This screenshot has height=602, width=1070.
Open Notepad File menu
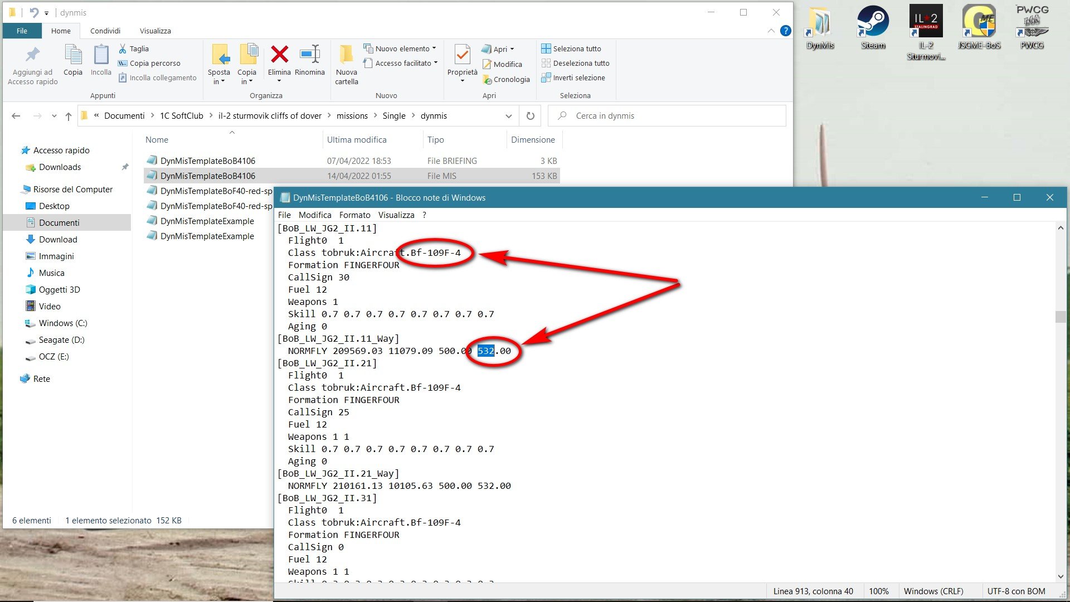pyautogui.click(x=284, y=215)
